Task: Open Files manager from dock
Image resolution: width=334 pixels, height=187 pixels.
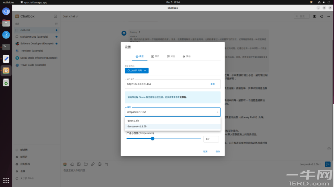Action: click(x=6, y=23)
